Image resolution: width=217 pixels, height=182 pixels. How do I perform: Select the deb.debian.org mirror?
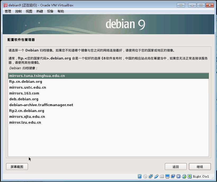[108, 99]
